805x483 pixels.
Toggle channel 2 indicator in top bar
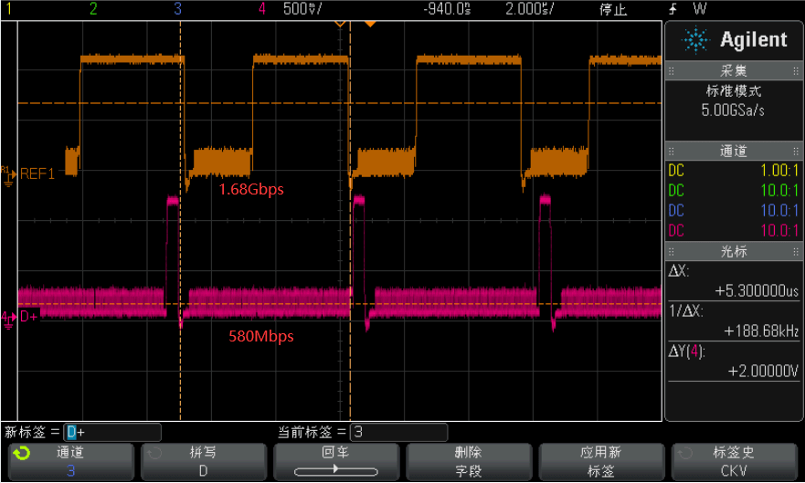point(92,9)
